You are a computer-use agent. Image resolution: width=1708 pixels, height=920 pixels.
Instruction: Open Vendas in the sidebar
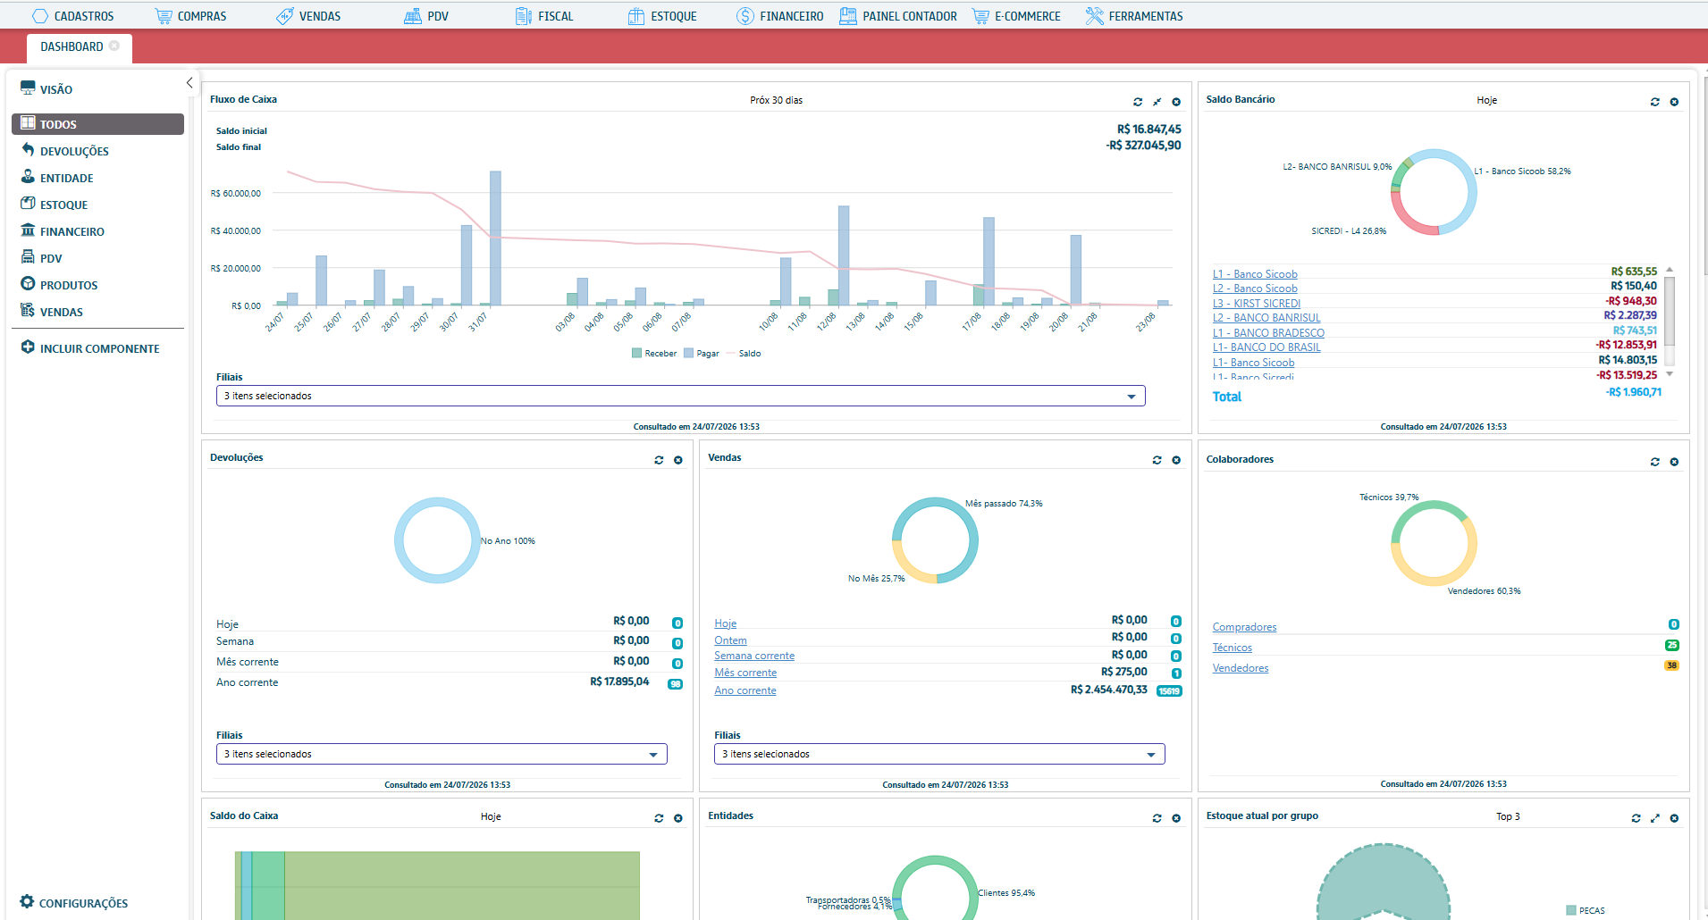tap(52, 312)
